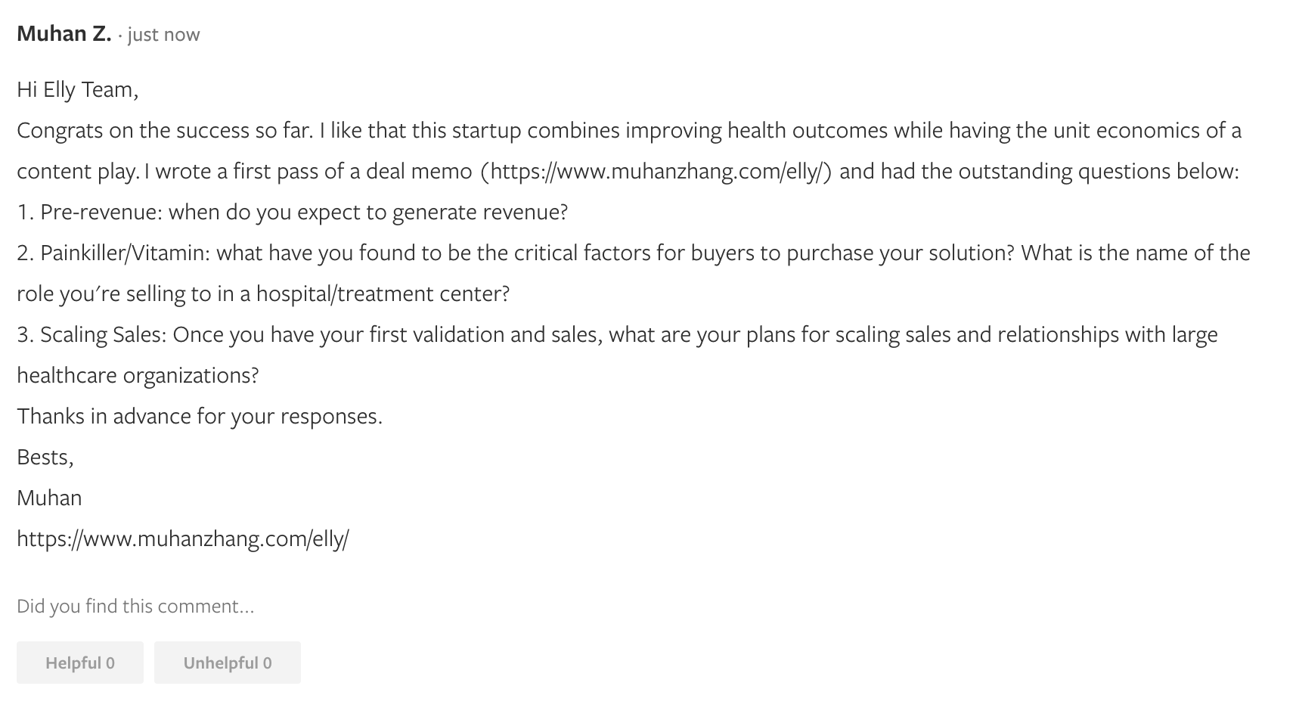Viewport: 1299px width, 717px height.
Task: Open Muhan Z. author profile name
Action: tap(64, 34)
